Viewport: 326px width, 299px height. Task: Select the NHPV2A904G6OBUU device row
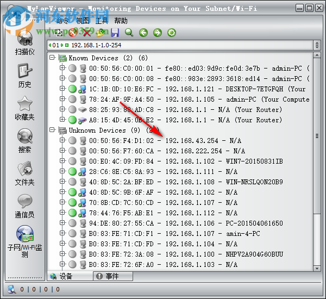tap(186, 254)
